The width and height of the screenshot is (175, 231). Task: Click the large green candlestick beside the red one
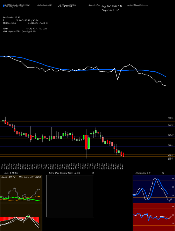pyautogui.click(x=89, y=143)
